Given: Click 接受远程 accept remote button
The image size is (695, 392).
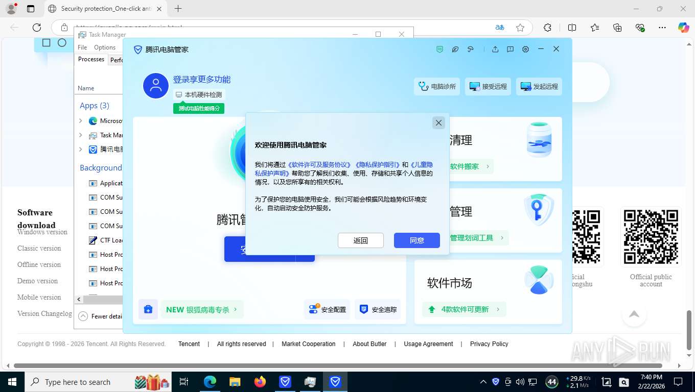Looking at the screenshot, I should click(488, 86).
